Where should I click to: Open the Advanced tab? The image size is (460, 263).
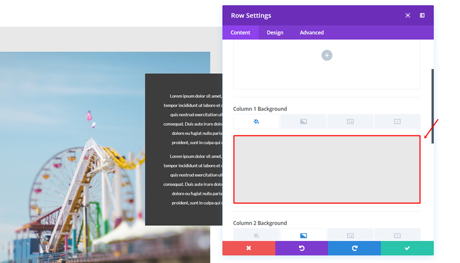pos(312,32)
